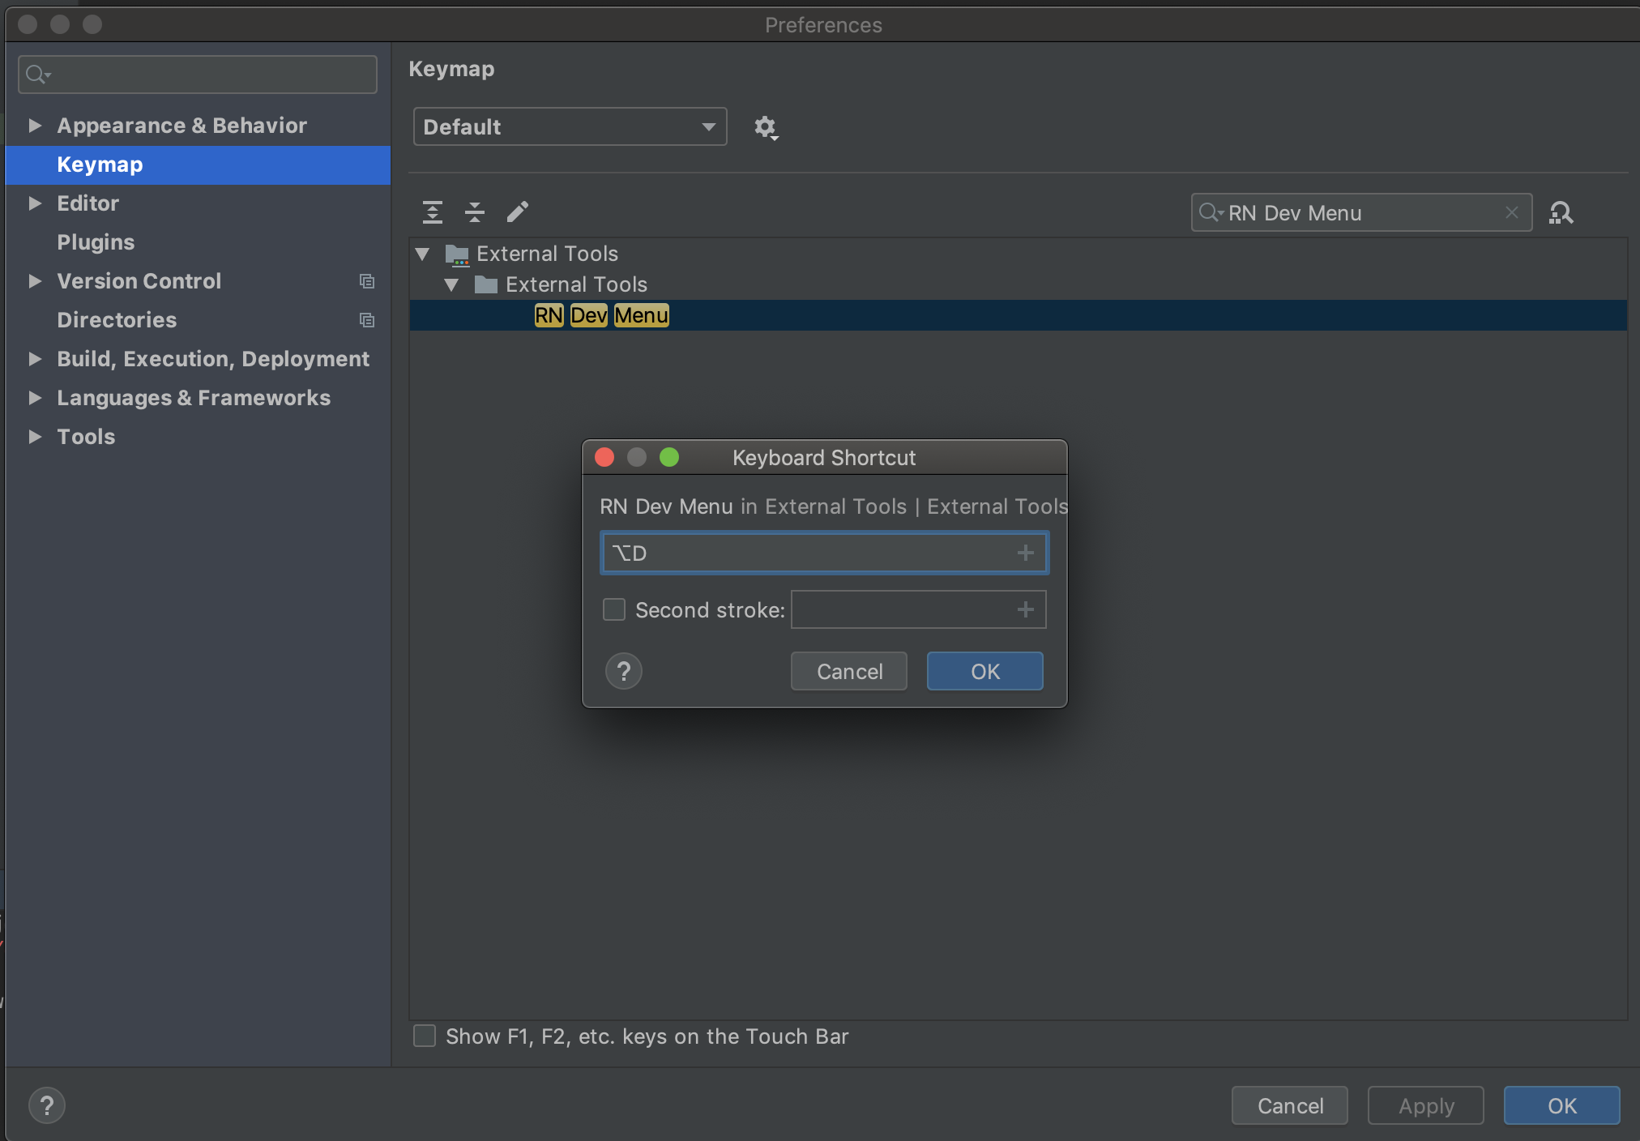Expand the Version Control section

[35, 281]
